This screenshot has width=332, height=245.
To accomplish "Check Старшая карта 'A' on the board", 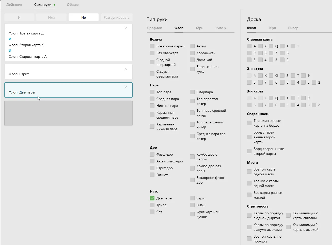I will pyautogui.click(x=249, y=46).
